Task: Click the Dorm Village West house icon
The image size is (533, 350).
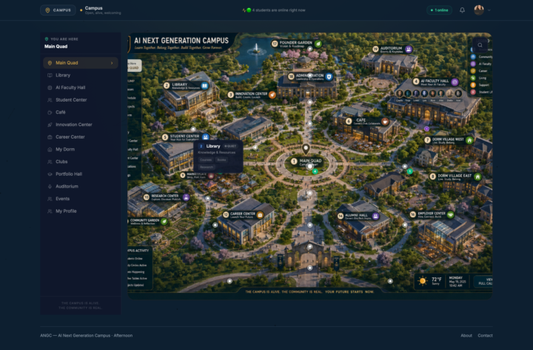Action: tap(469, 140)
